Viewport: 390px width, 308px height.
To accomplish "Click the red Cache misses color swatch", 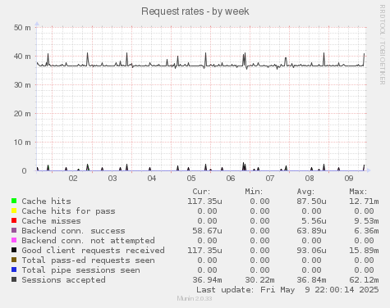I will tap(14, 220).
